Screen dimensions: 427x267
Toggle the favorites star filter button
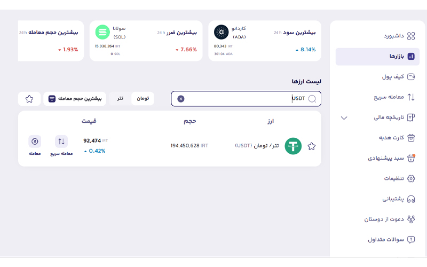point(29,99)
